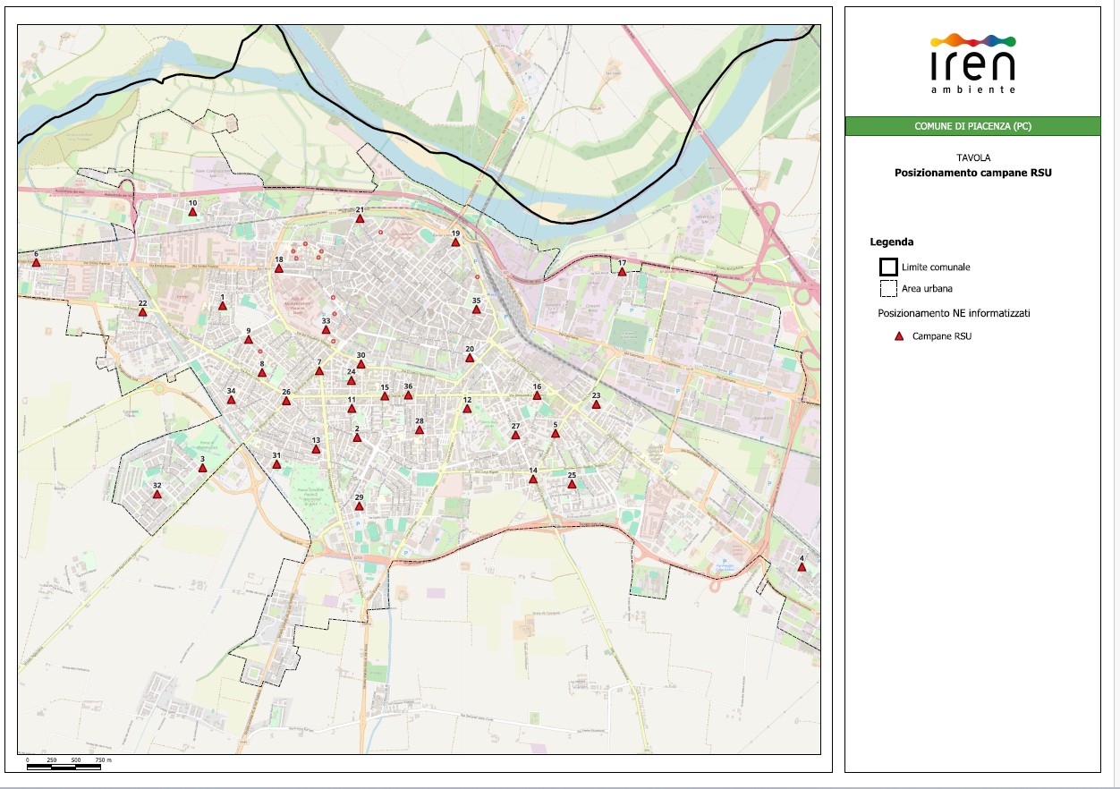Screen dimensions: 1120x789
Task: Click marker 6 at the map's west edge
Action: pyautogui.click(x=37, y=263)
